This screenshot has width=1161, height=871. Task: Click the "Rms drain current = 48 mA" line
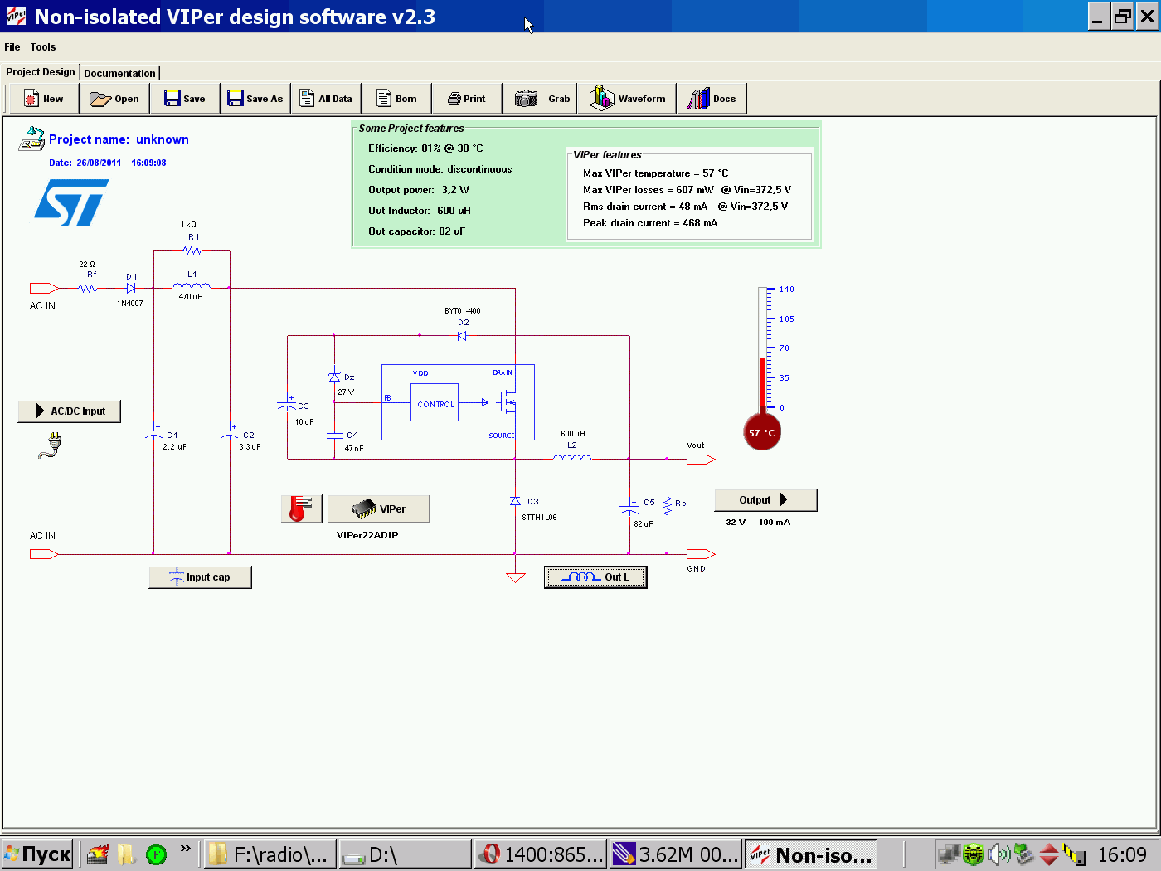(x=645, y=207)
